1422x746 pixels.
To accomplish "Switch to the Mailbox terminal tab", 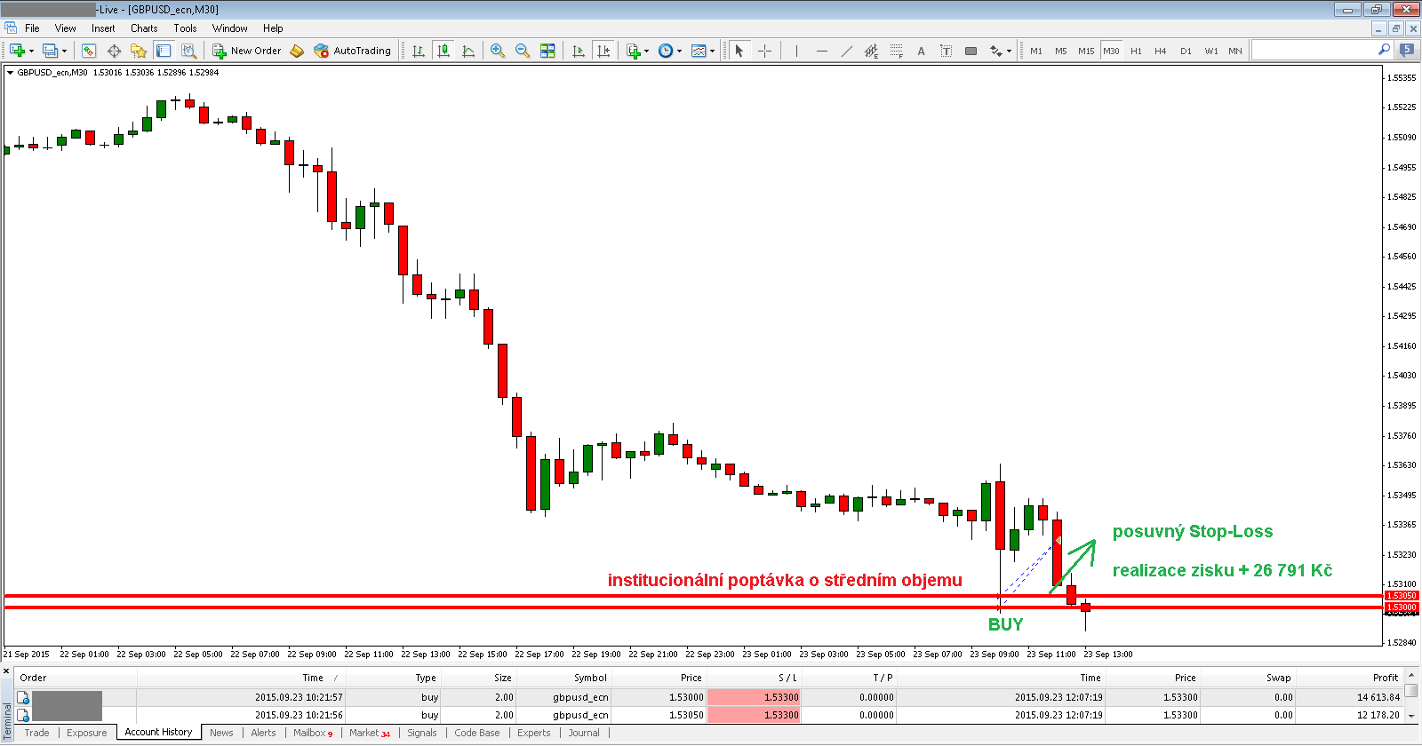I will 313,733.
